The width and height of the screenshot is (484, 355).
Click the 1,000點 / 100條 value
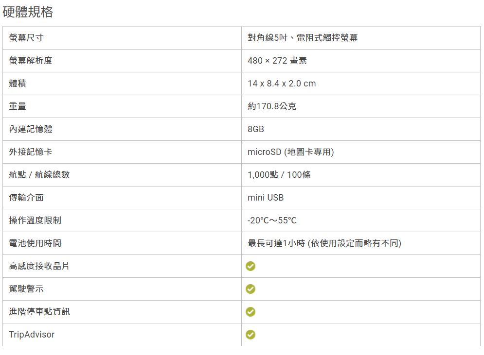coord(279,175)
